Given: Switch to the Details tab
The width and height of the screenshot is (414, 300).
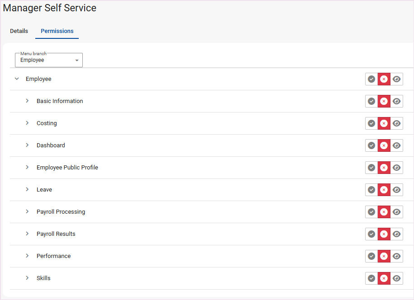Looking at the screenshot, I should (x=19, y=31).
